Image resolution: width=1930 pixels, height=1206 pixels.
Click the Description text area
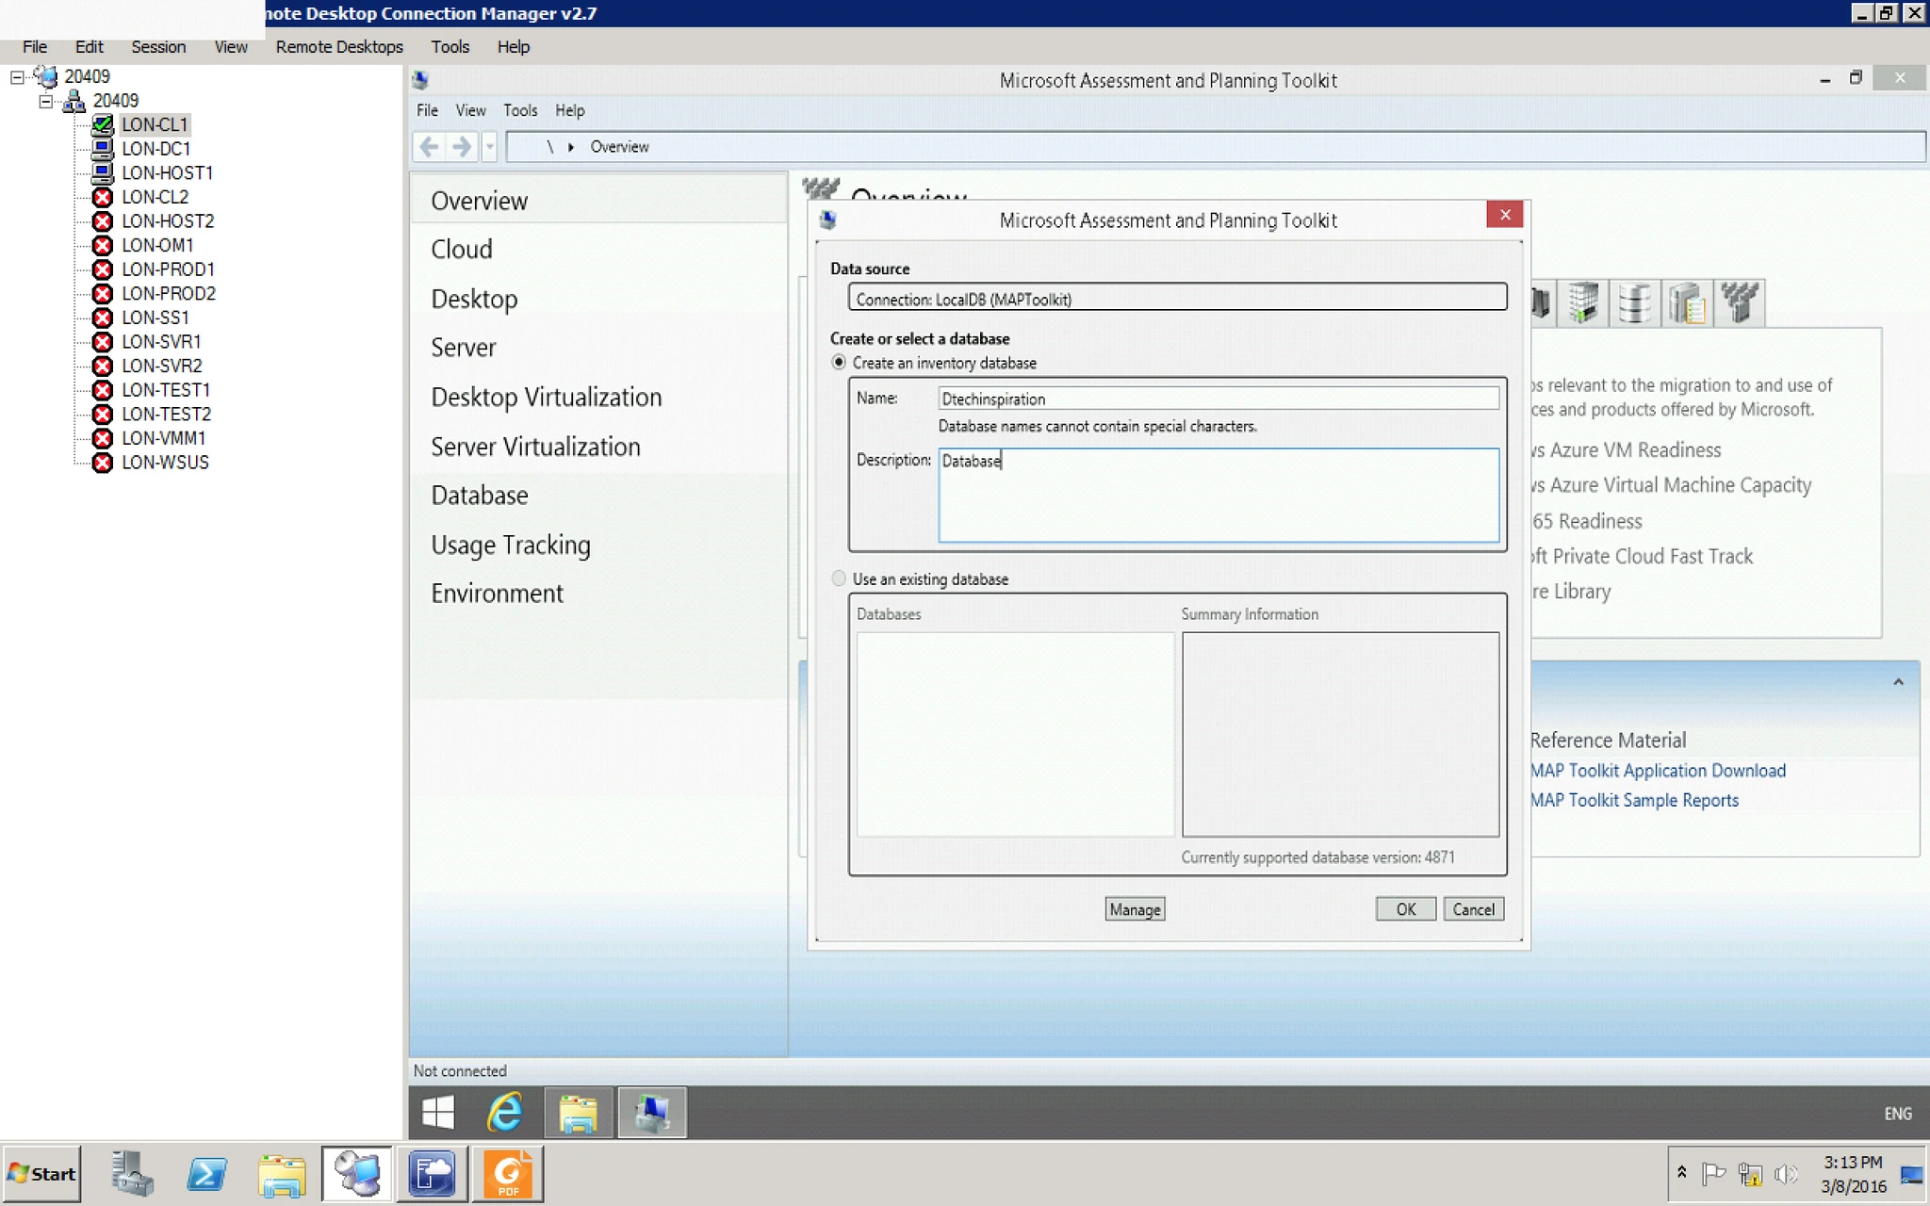(x=1219, y=496)
